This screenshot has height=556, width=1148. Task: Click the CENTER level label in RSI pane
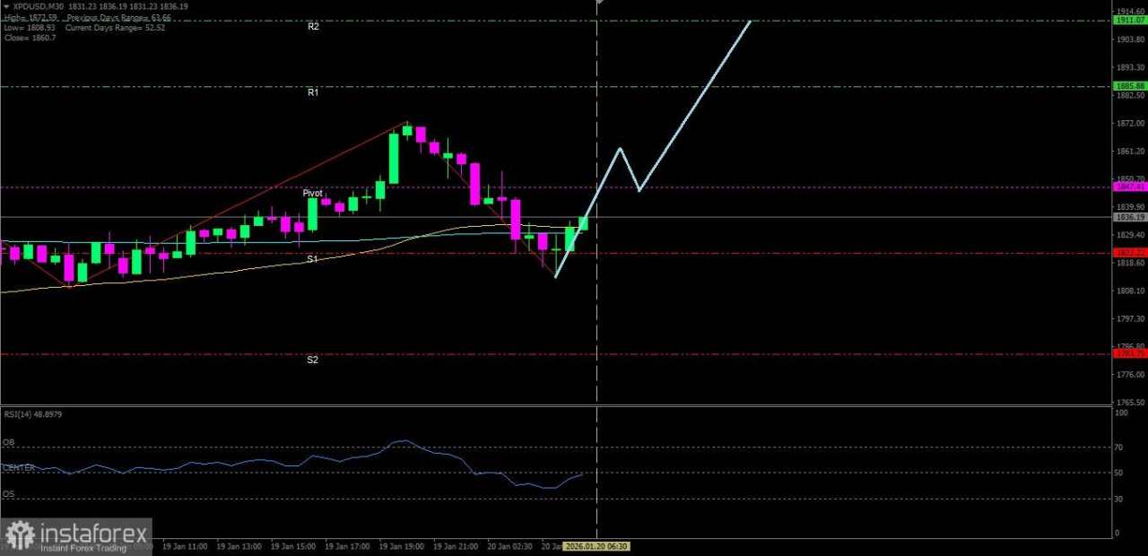16,466
